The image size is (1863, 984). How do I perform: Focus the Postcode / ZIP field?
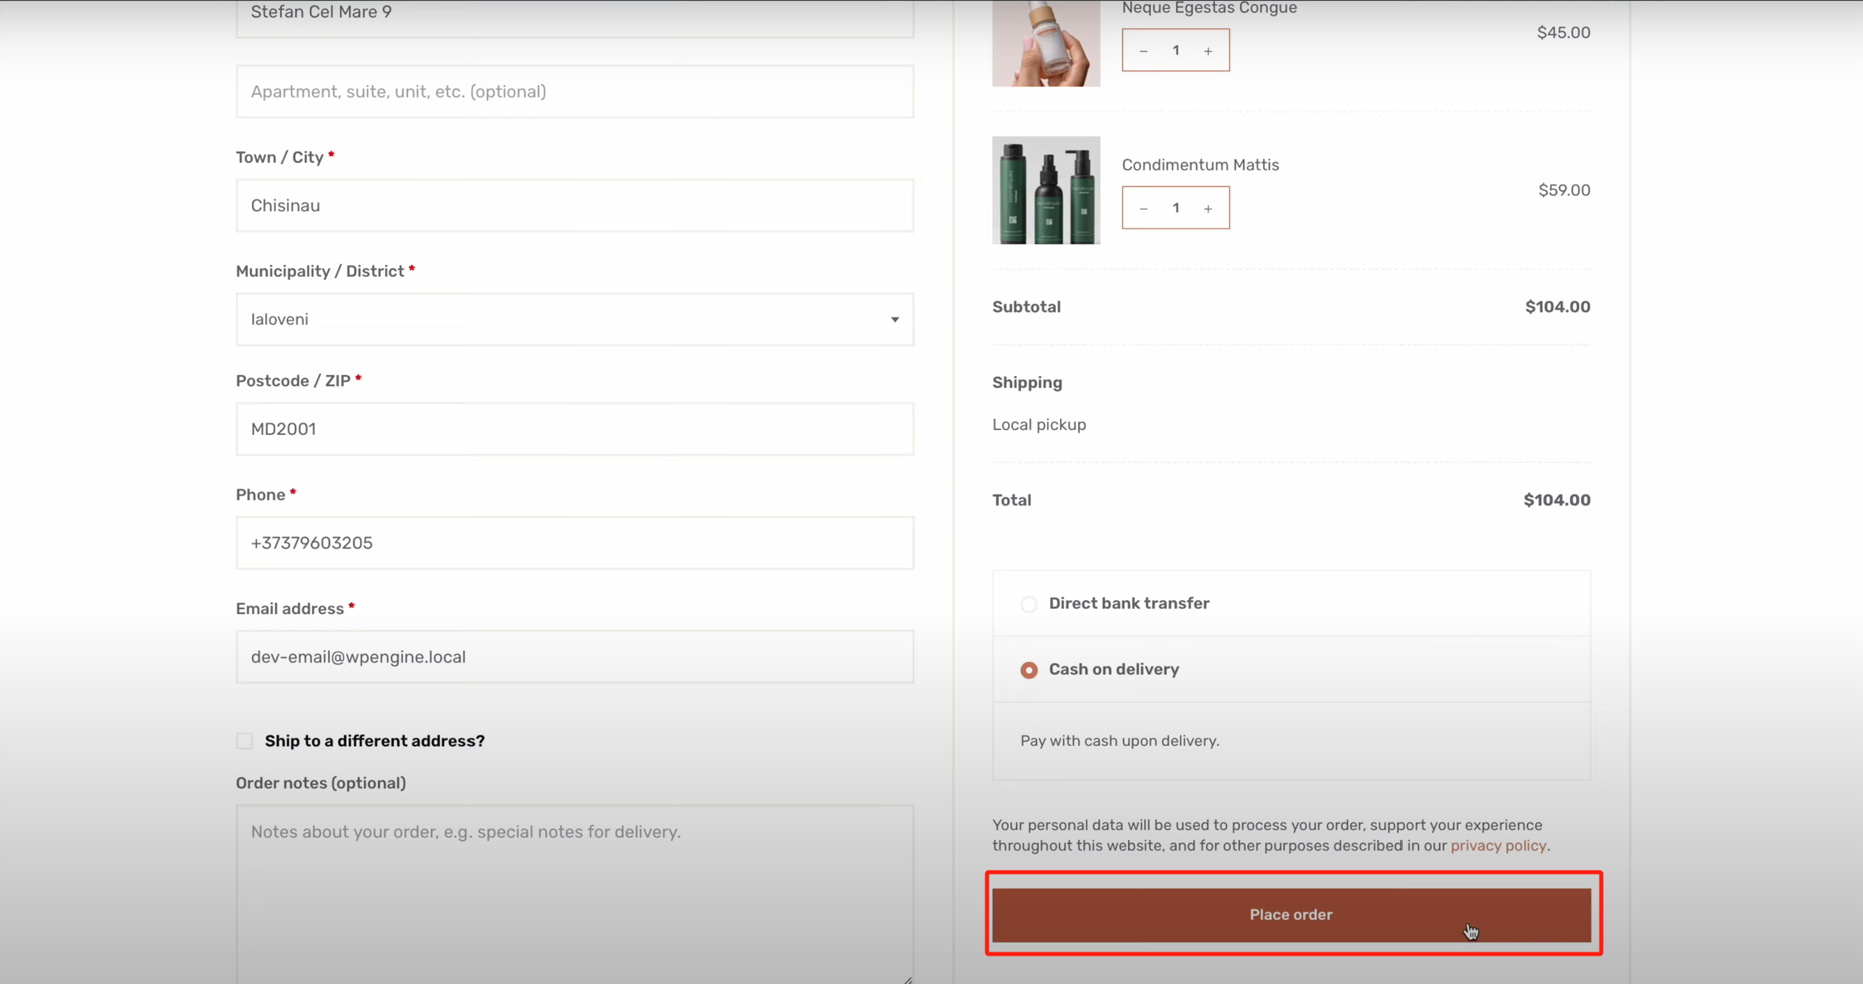click(x=575, y=429)
